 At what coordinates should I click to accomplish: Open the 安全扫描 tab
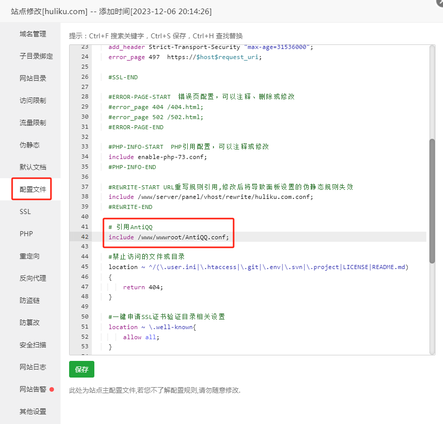point(33,345)
